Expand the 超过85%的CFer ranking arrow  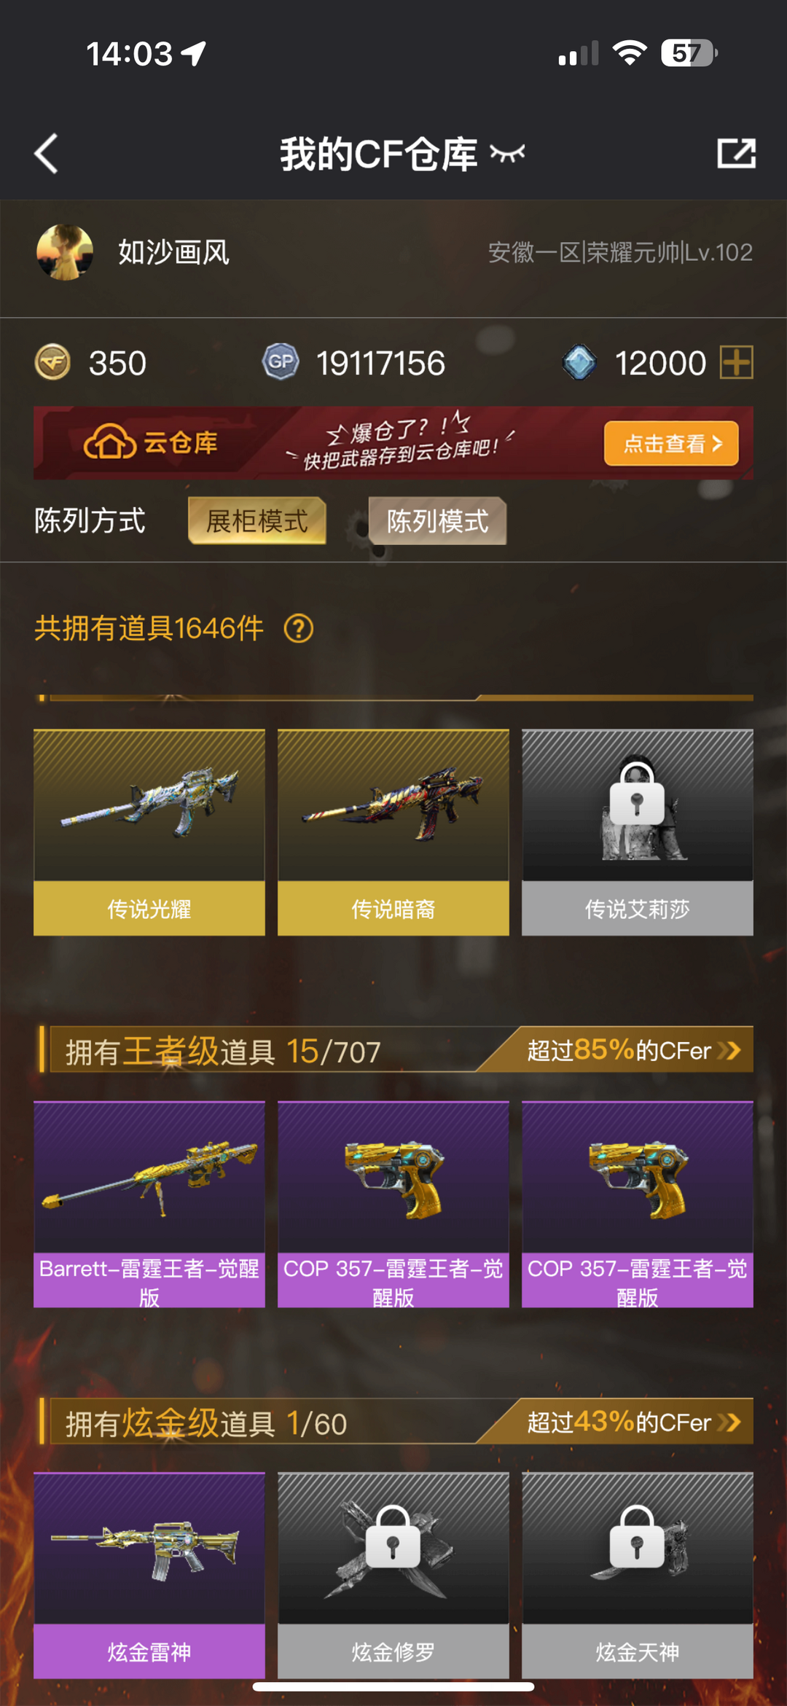pos(729,1050)
